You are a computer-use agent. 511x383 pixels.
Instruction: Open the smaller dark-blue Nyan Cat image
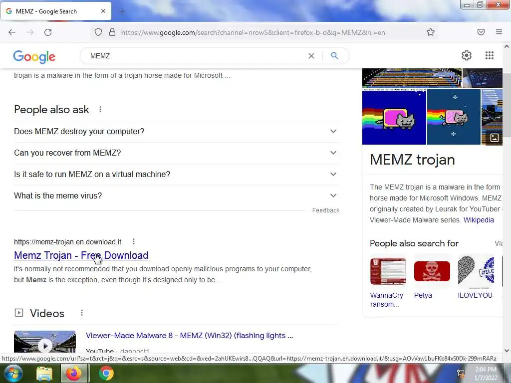(454, 117)
